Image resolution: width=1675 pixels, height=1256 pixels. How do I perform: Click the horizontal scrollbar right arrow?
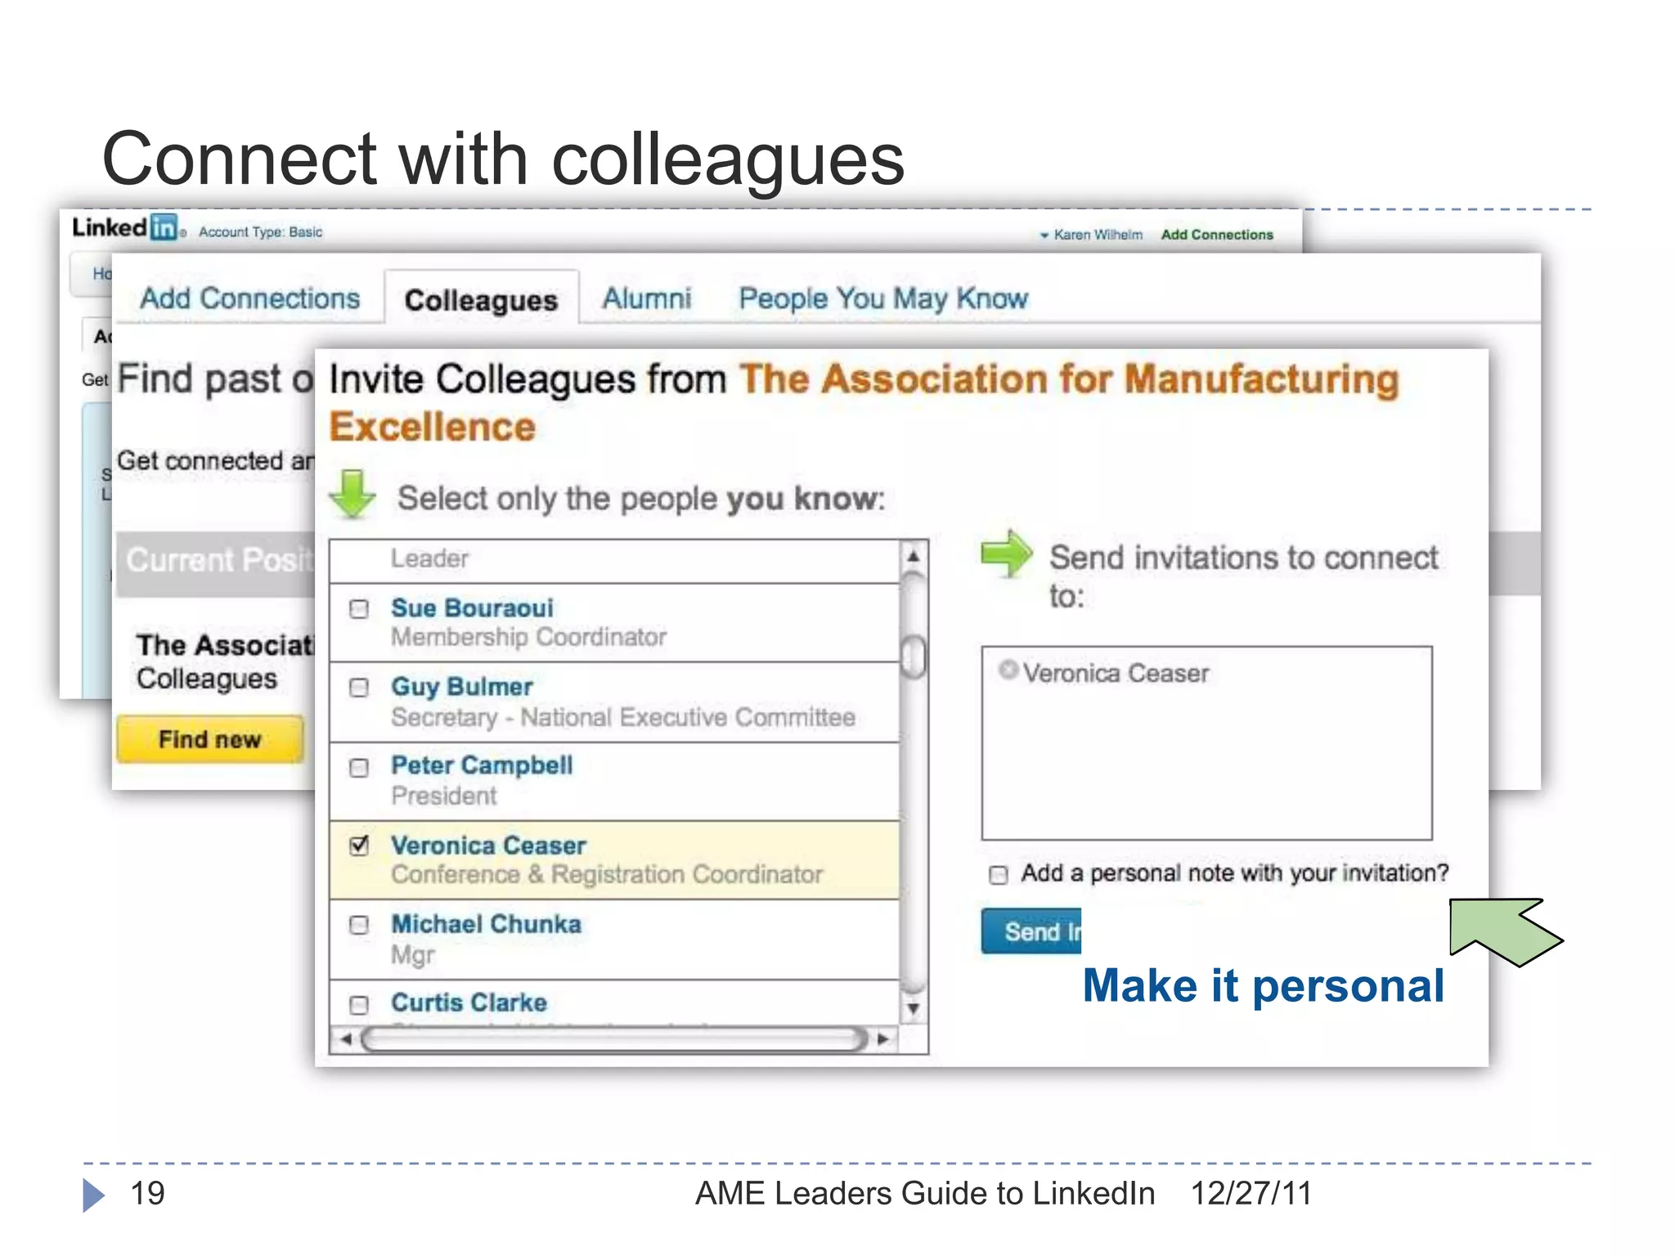(882, 1039)
